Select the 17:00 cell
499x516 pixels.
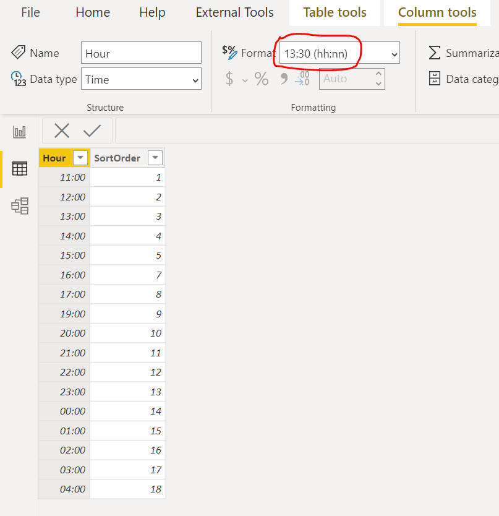[x=64, y=295]
